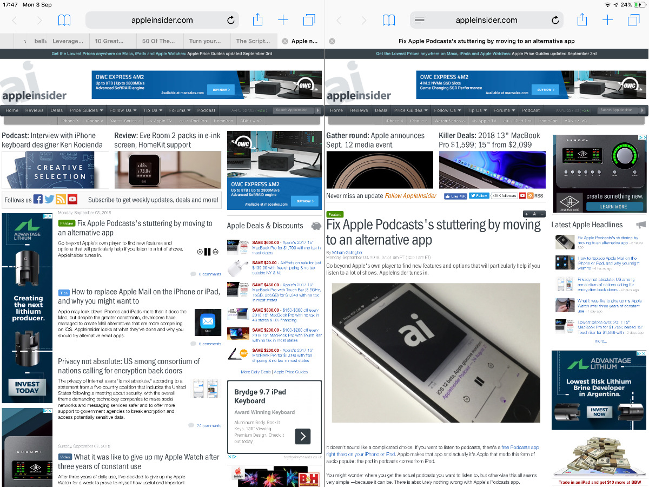Open bookmarks in the right Safari pane
This screenshot has height=487, width=649.
(x=389, y=21)
